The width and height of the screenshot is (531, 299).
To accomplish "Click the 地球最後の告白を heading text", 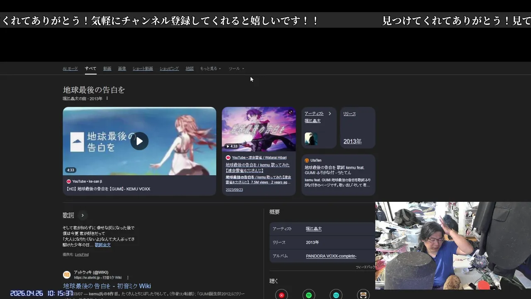I will coord(94,90).
